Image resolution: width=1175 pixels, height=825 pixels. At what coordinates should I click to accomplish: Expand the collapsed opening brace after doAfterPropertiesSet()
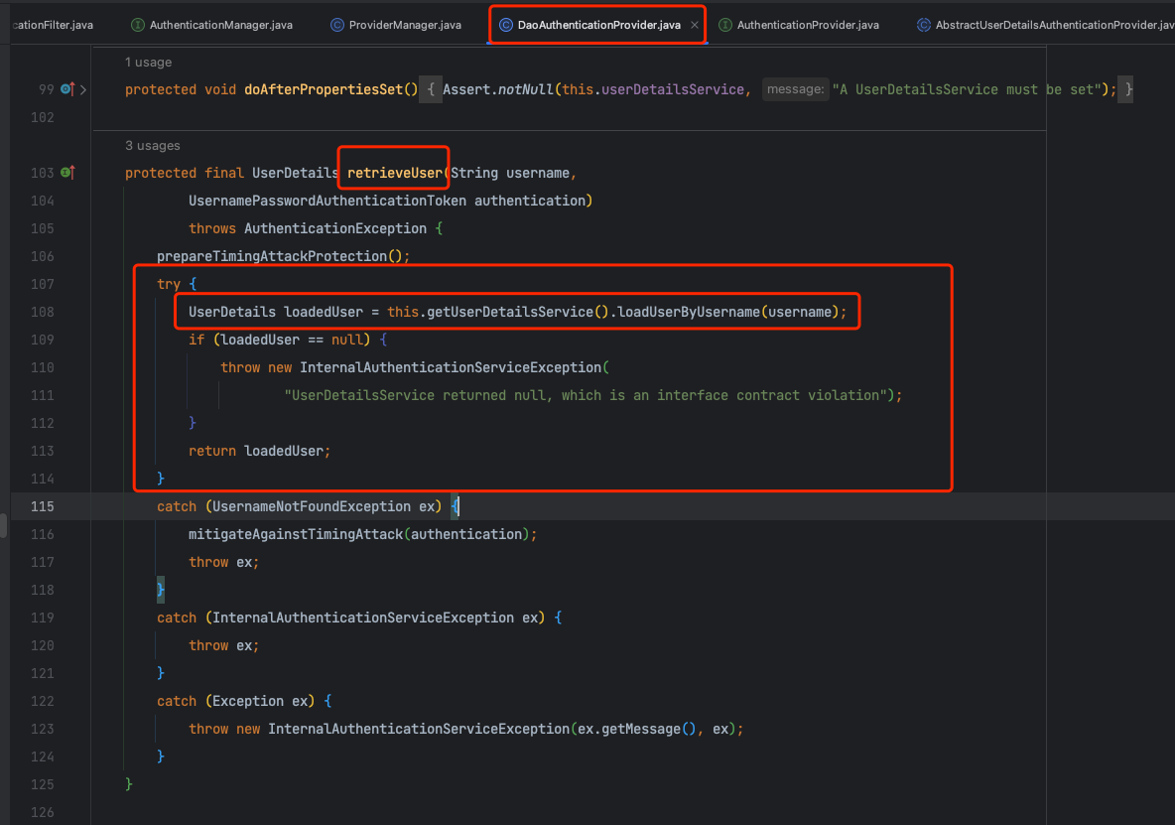click(x=431, y=89)
